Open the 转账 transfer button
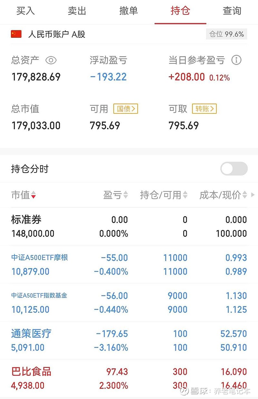This screenshot has width=258, height=399. [x=204, y=109]
